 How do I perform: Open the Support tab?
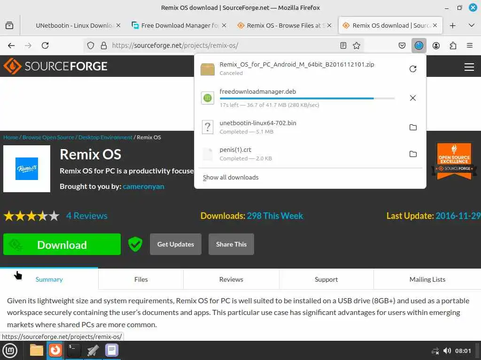click(x=326, y=279)
